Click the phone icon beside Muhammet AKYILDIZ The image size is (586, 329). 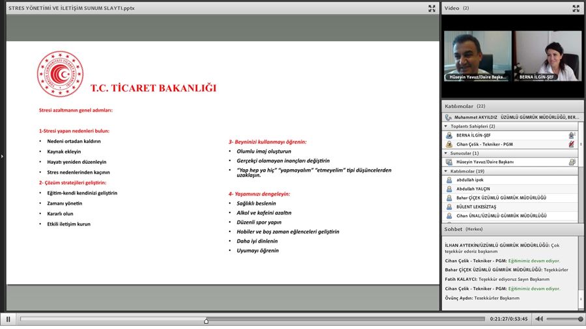pyautogui.click(x=449, y=118)
